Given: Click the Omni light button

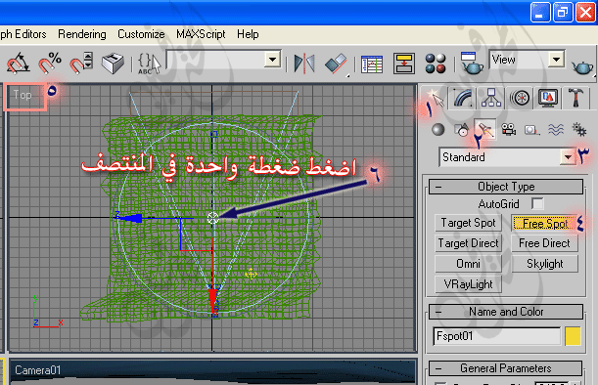Looking at the screenshot, I should tap(469, 264).
